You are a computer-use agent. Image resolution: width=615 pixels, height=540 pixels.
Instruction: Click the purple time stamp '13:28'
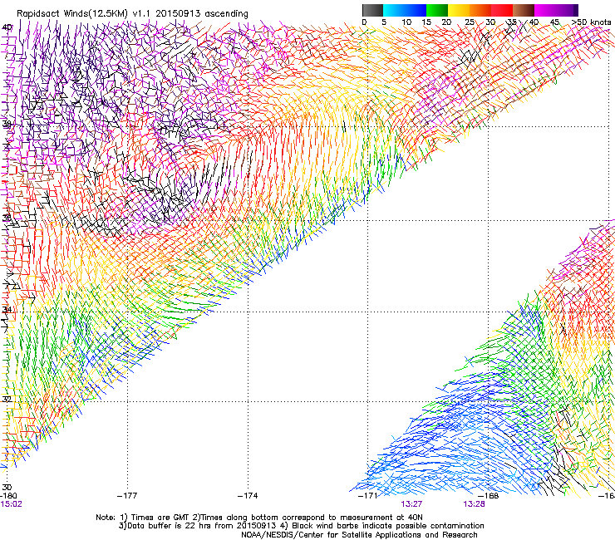click(474, 504)
